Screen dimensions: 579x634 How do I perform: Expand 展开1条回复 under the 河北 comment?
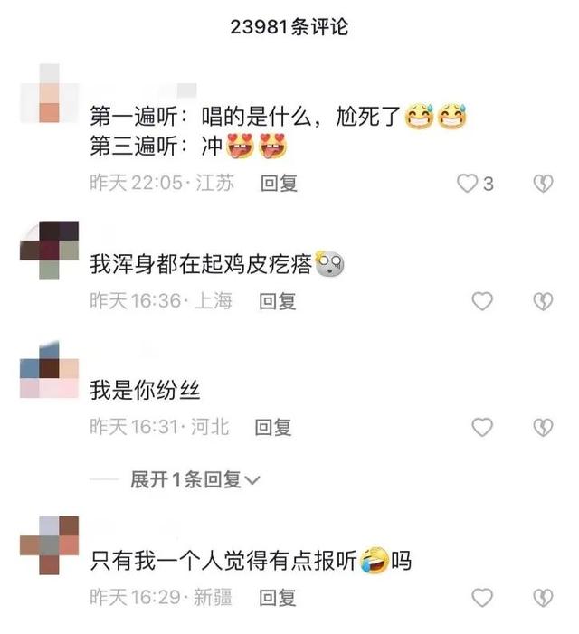point(195,480)
